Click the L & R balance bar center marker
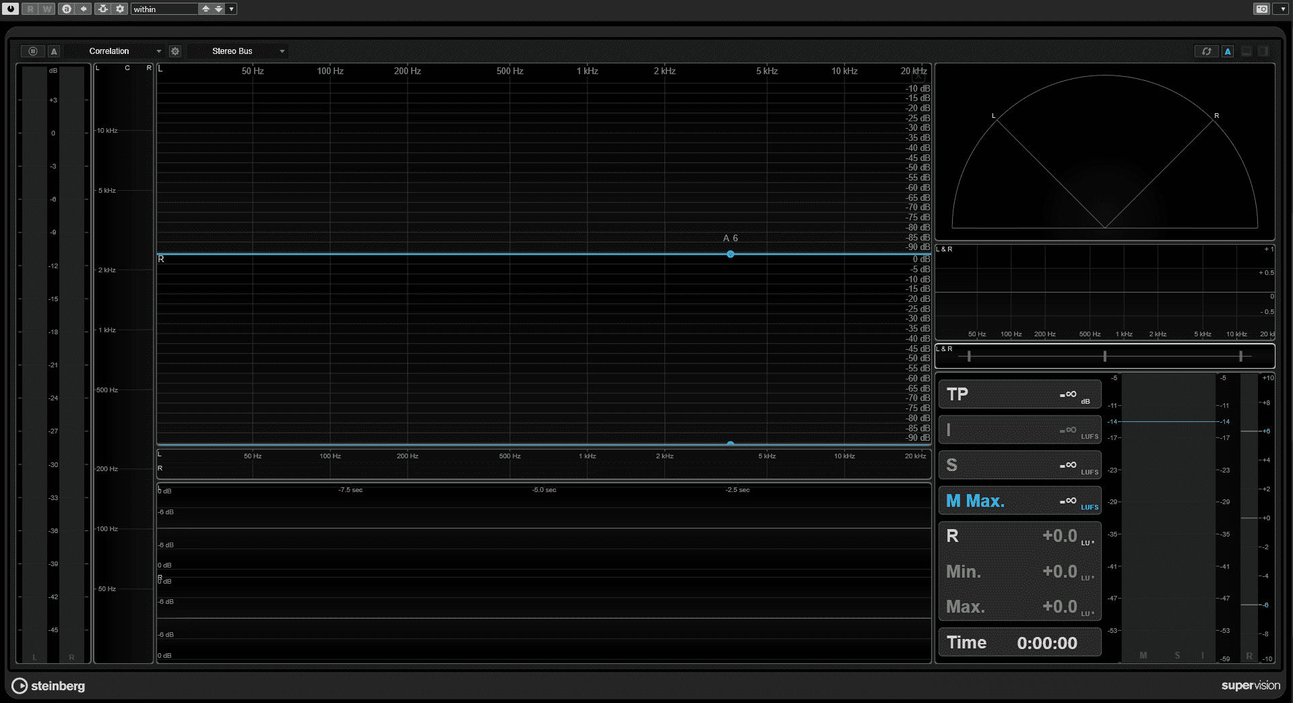Screen dimensions: 1293x703 (1104, 356)
